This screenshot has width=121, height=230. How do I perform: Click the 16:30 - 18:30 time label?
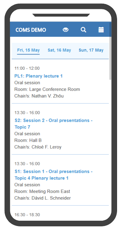click(27, 215)
